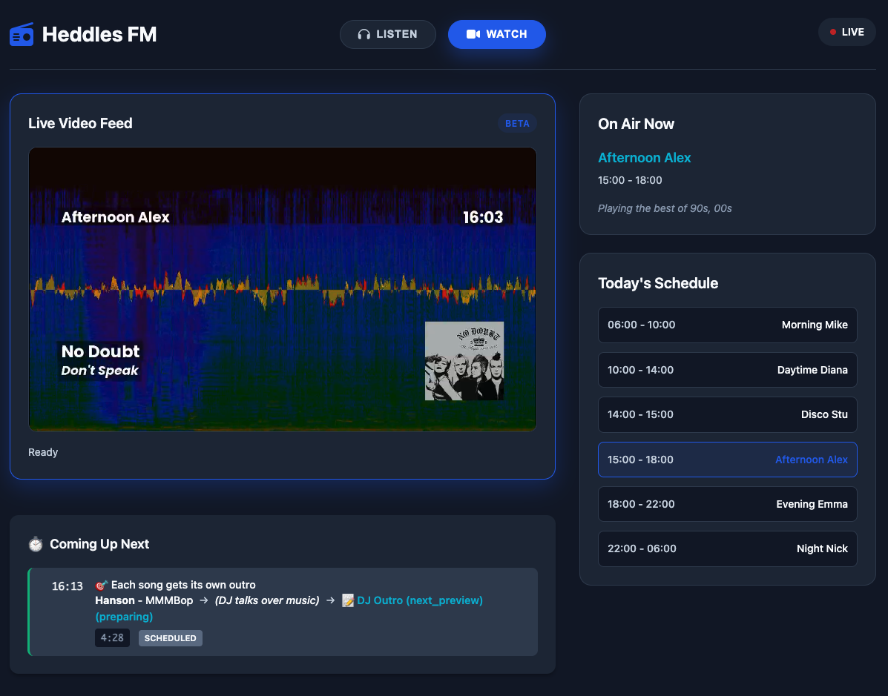Click the Afternoon Alex title under On Air Now
888x696 pixels.
pos(644,158)
